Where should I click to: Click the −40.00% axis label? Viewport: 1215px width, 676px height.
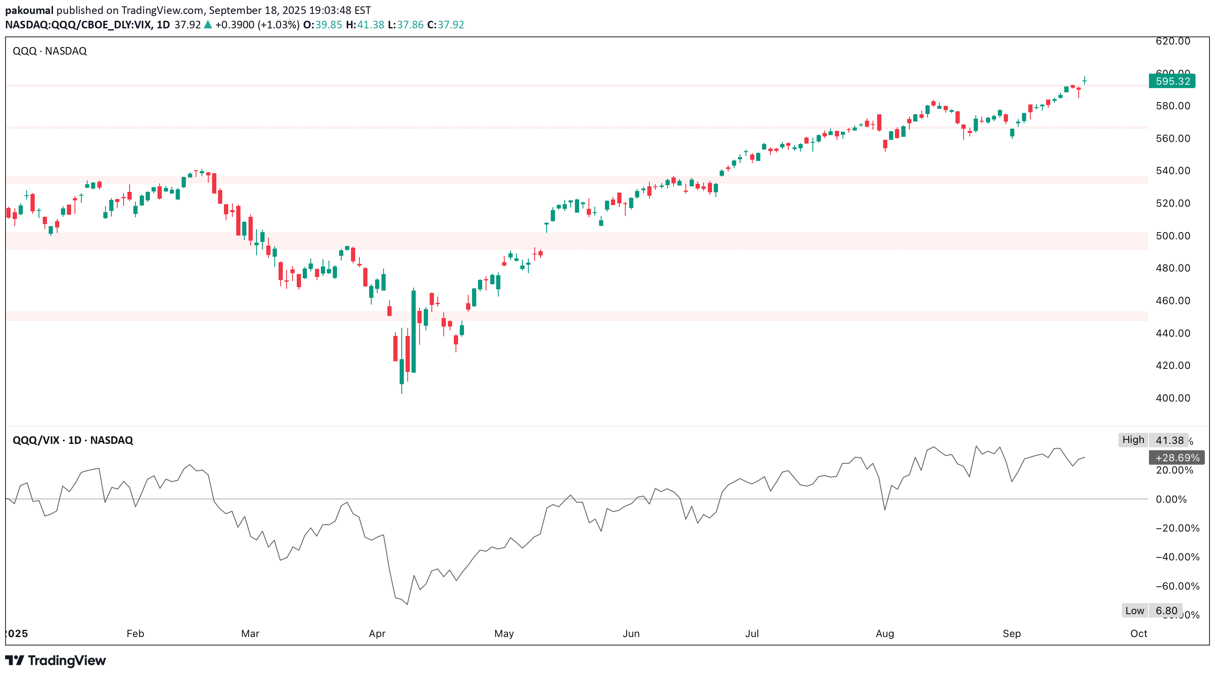[1177, 557]
